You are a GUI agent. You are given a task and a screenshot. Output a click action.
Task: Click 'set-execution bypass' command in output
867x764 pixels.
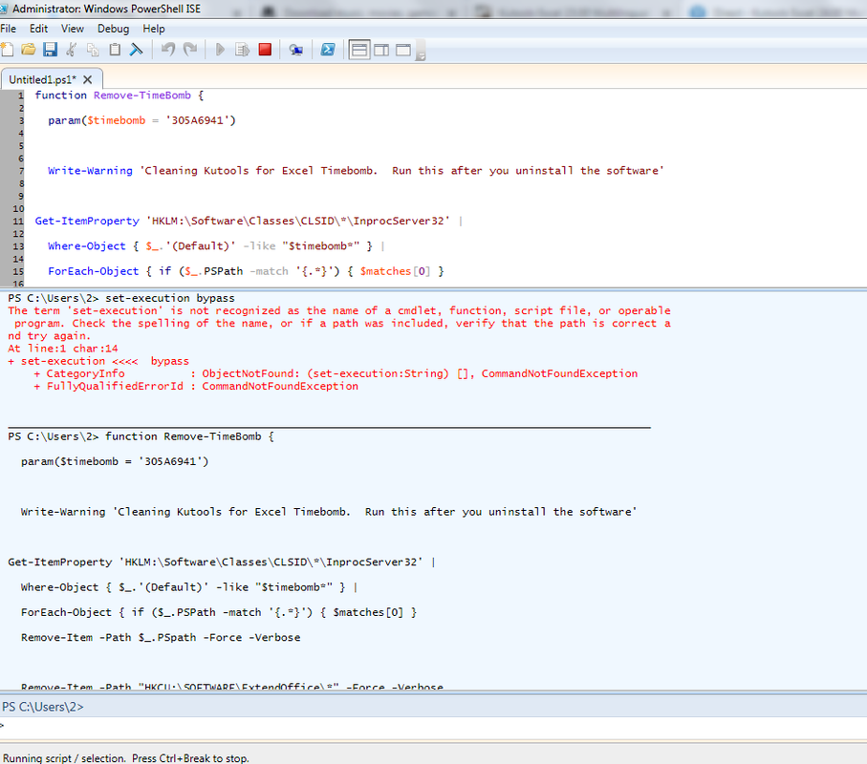point(170,298)
